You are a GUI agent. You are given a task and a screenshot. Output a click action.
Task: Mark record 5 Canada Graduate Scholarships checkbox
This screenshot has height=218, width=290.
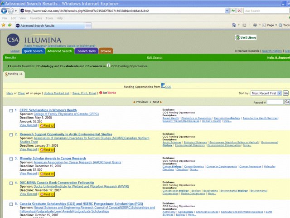click(11, 204)
